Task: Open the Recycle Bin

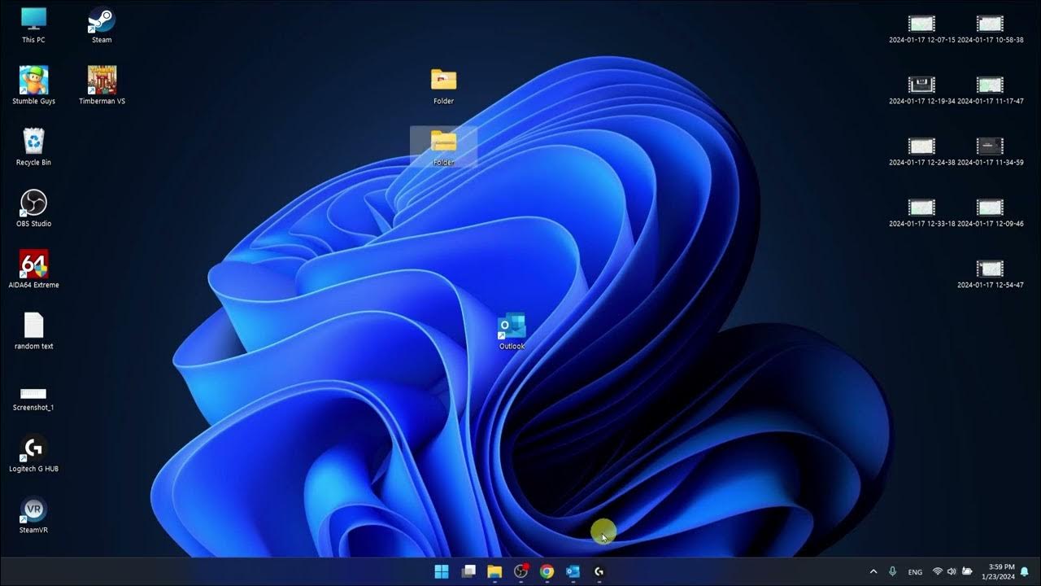Action: coord(33,140)
